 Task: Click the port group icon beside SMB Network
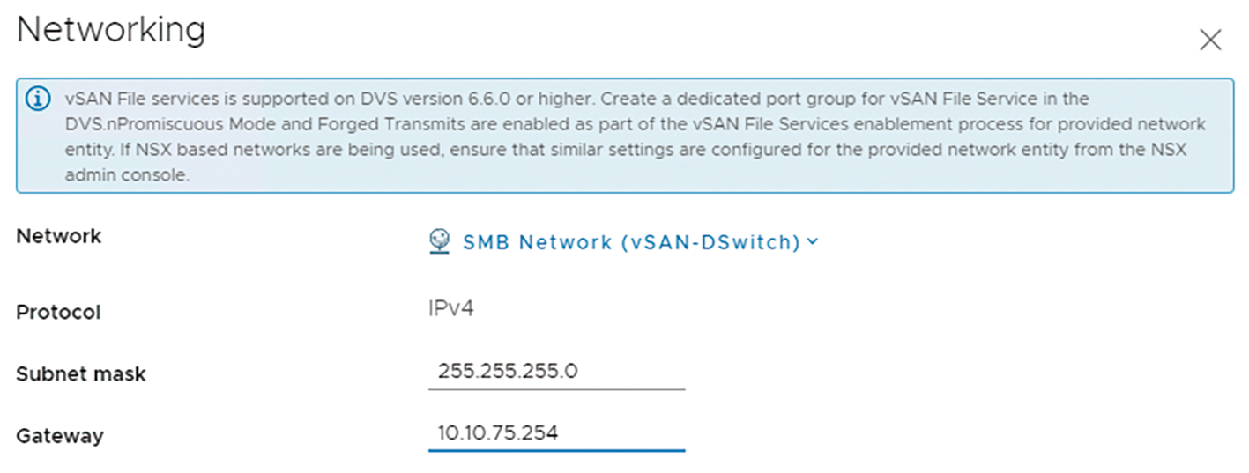pos(439,242)
